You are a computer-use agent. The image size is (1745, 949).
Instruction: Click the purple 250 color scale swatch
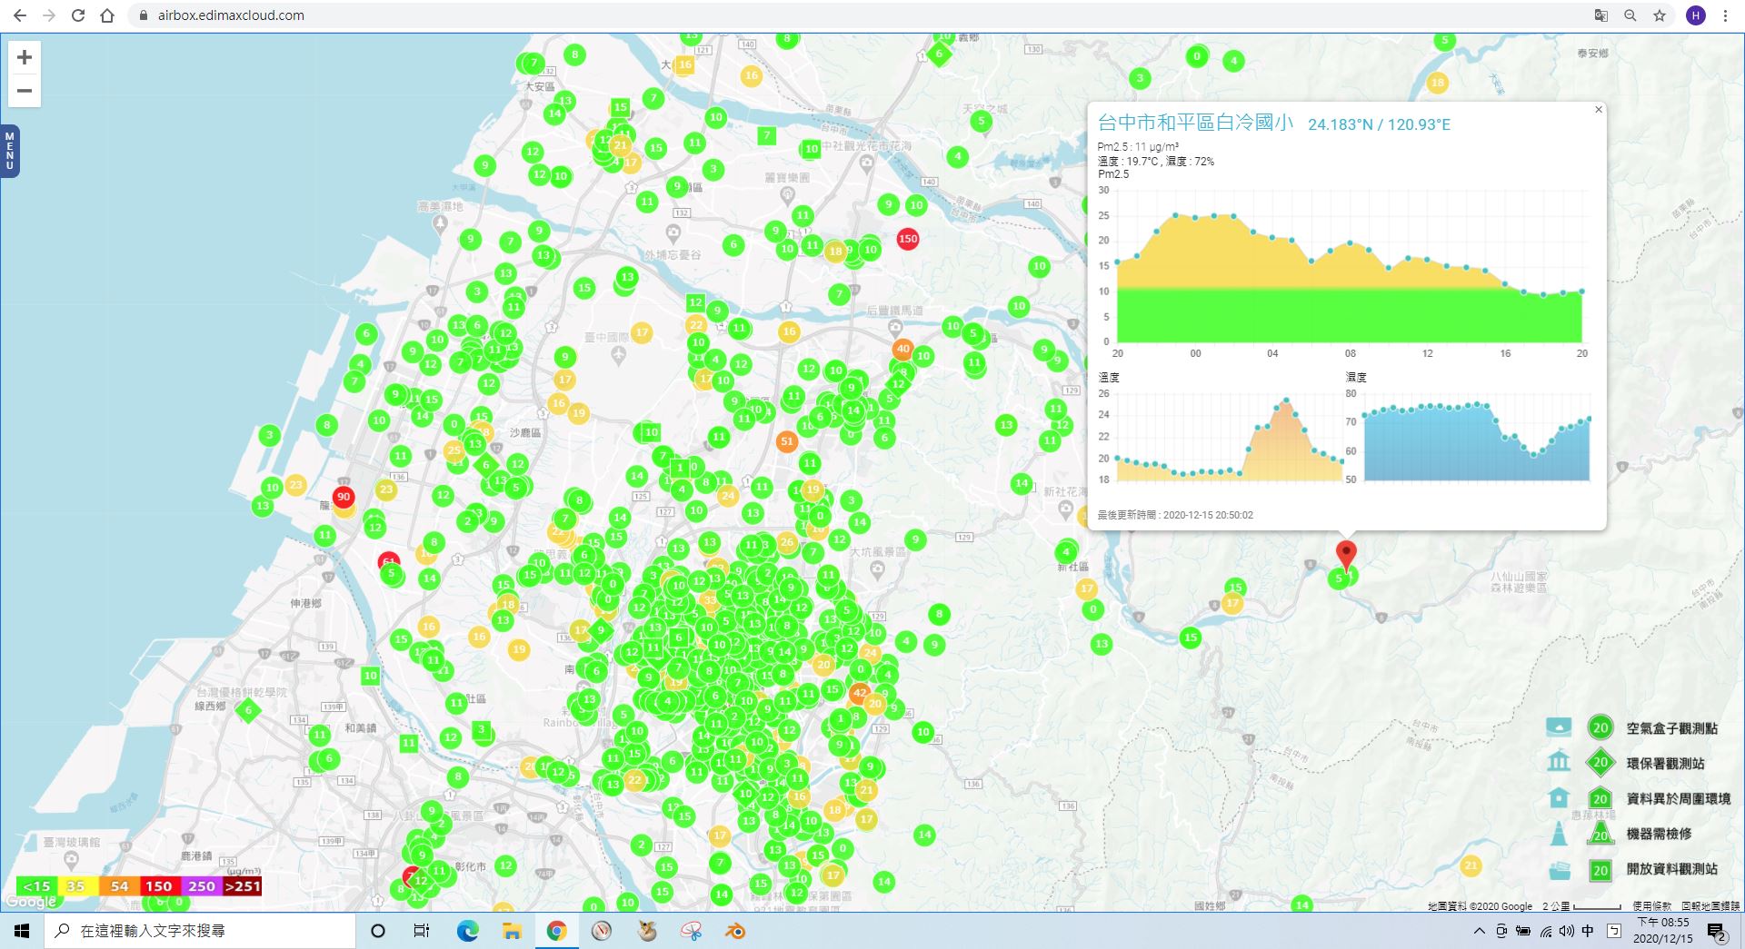(x=201, y=886)
